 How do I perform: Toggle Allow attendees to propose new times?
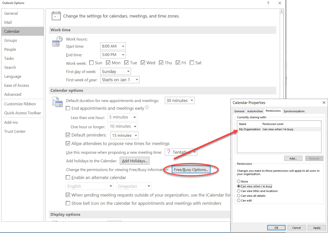pyautogui.click(x=68, y=143)
